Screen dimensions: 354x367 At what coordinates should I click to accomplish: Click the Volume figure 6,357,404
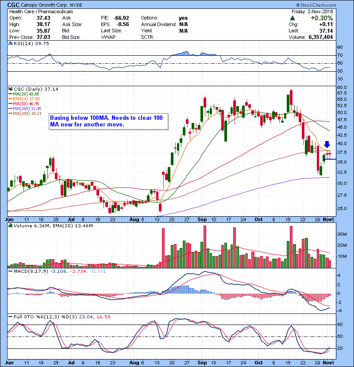(x=321, y=37)
